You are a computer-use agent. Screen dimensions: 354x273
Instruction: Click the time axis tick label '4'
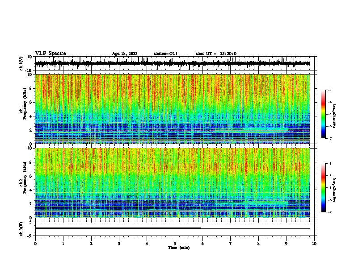[147, 244]
